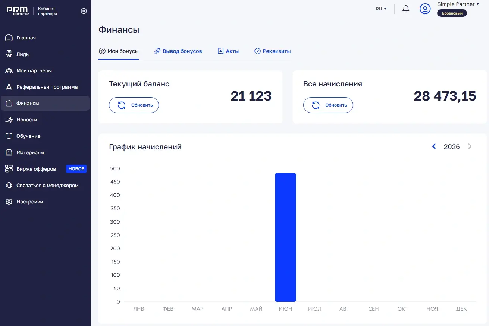Open notifications via the bell icon
This screenshot has width=489, height=326.
(406, 9)
